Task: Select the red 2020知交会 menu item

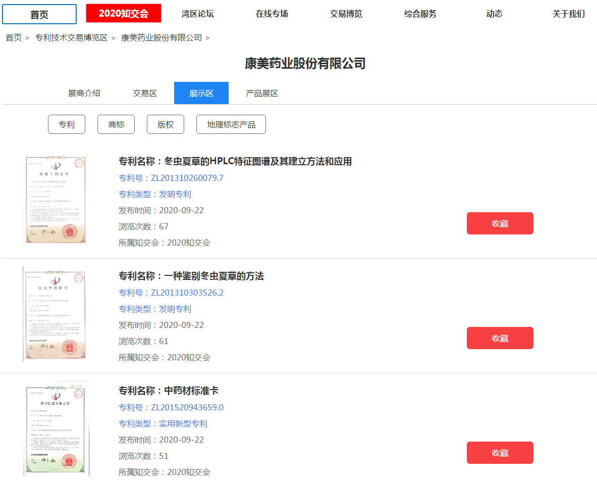Action: click(x=123, y=13)
